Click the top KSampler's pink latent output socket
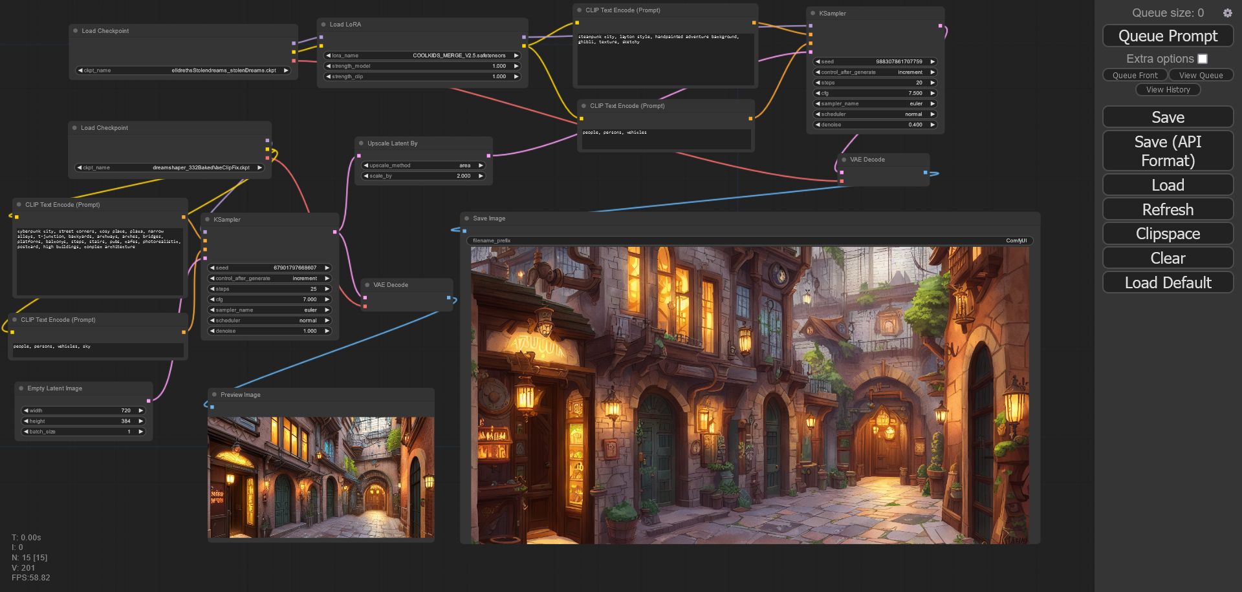 940,26
